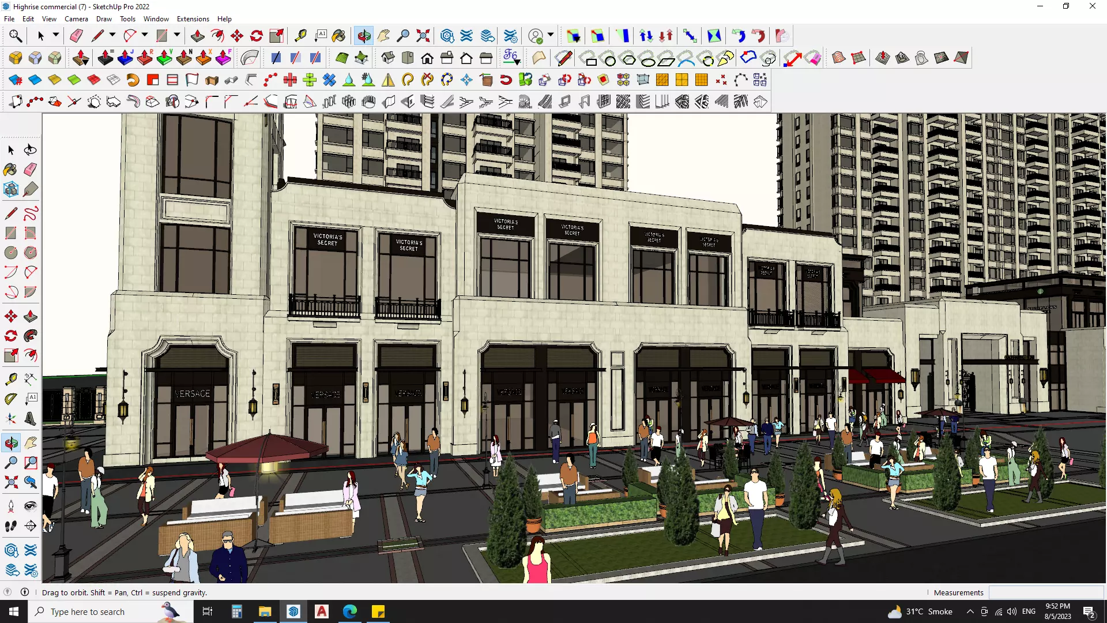
Task: Select the Circle on Surface tool
Action: click(608, 58)
